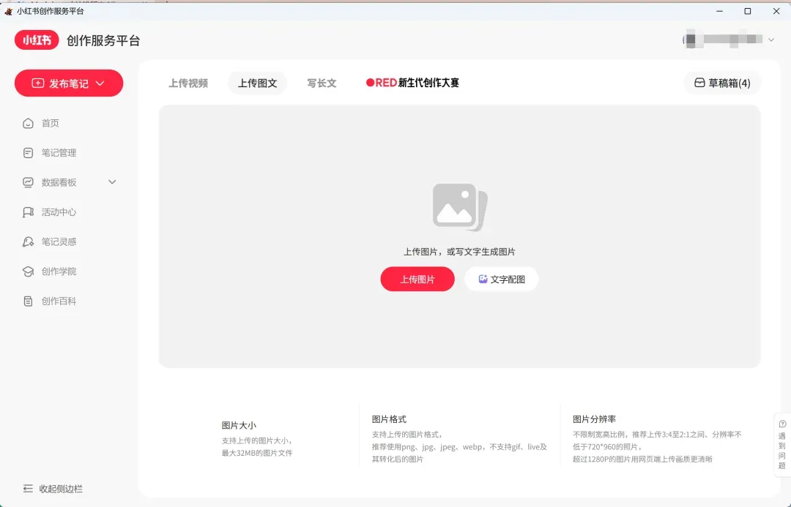
Task: Close the 小红书创作服务平台 window
Action: point(776,11)
